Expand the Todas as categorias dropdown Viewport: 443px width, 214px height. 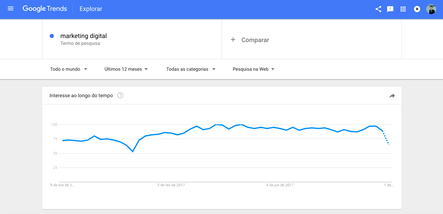pos(191,69)
